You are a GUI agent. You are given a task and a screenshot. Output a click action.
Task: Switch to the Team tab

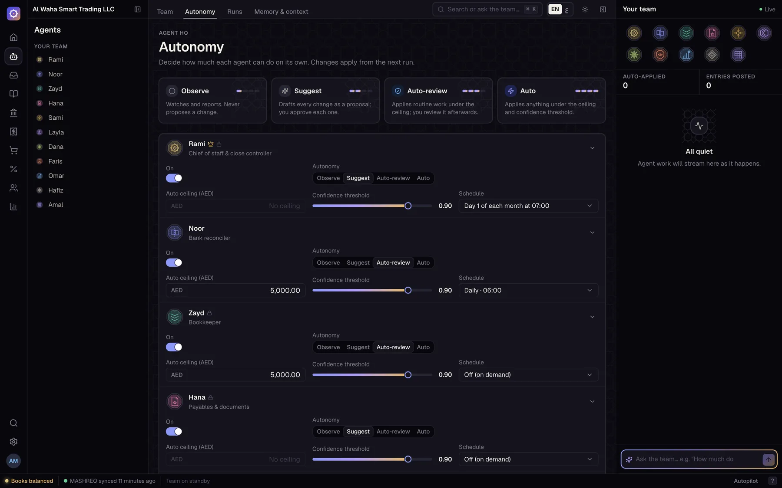click(165, 12)
